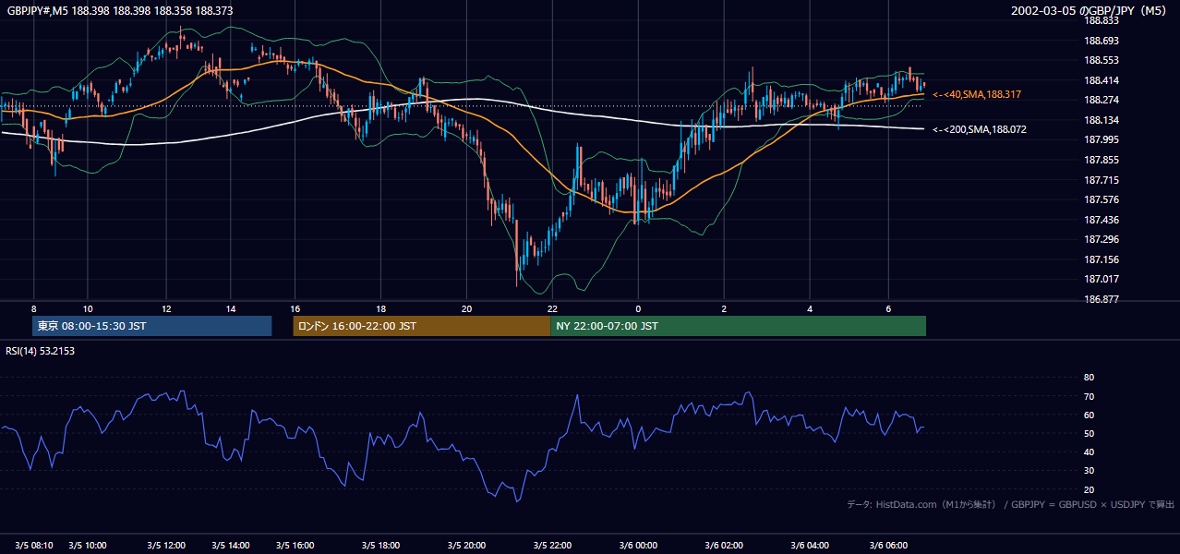
Task: Click the London 16:00-22:00 JST session bar
Action: coord(422,326)
